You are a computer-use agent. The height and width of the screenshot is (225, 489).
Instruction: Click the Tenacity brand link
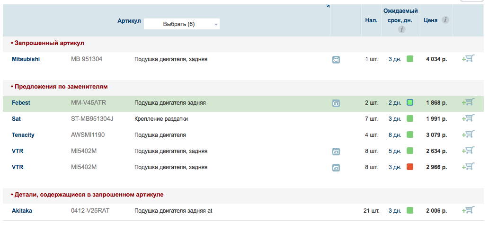(x=23, y=135)
